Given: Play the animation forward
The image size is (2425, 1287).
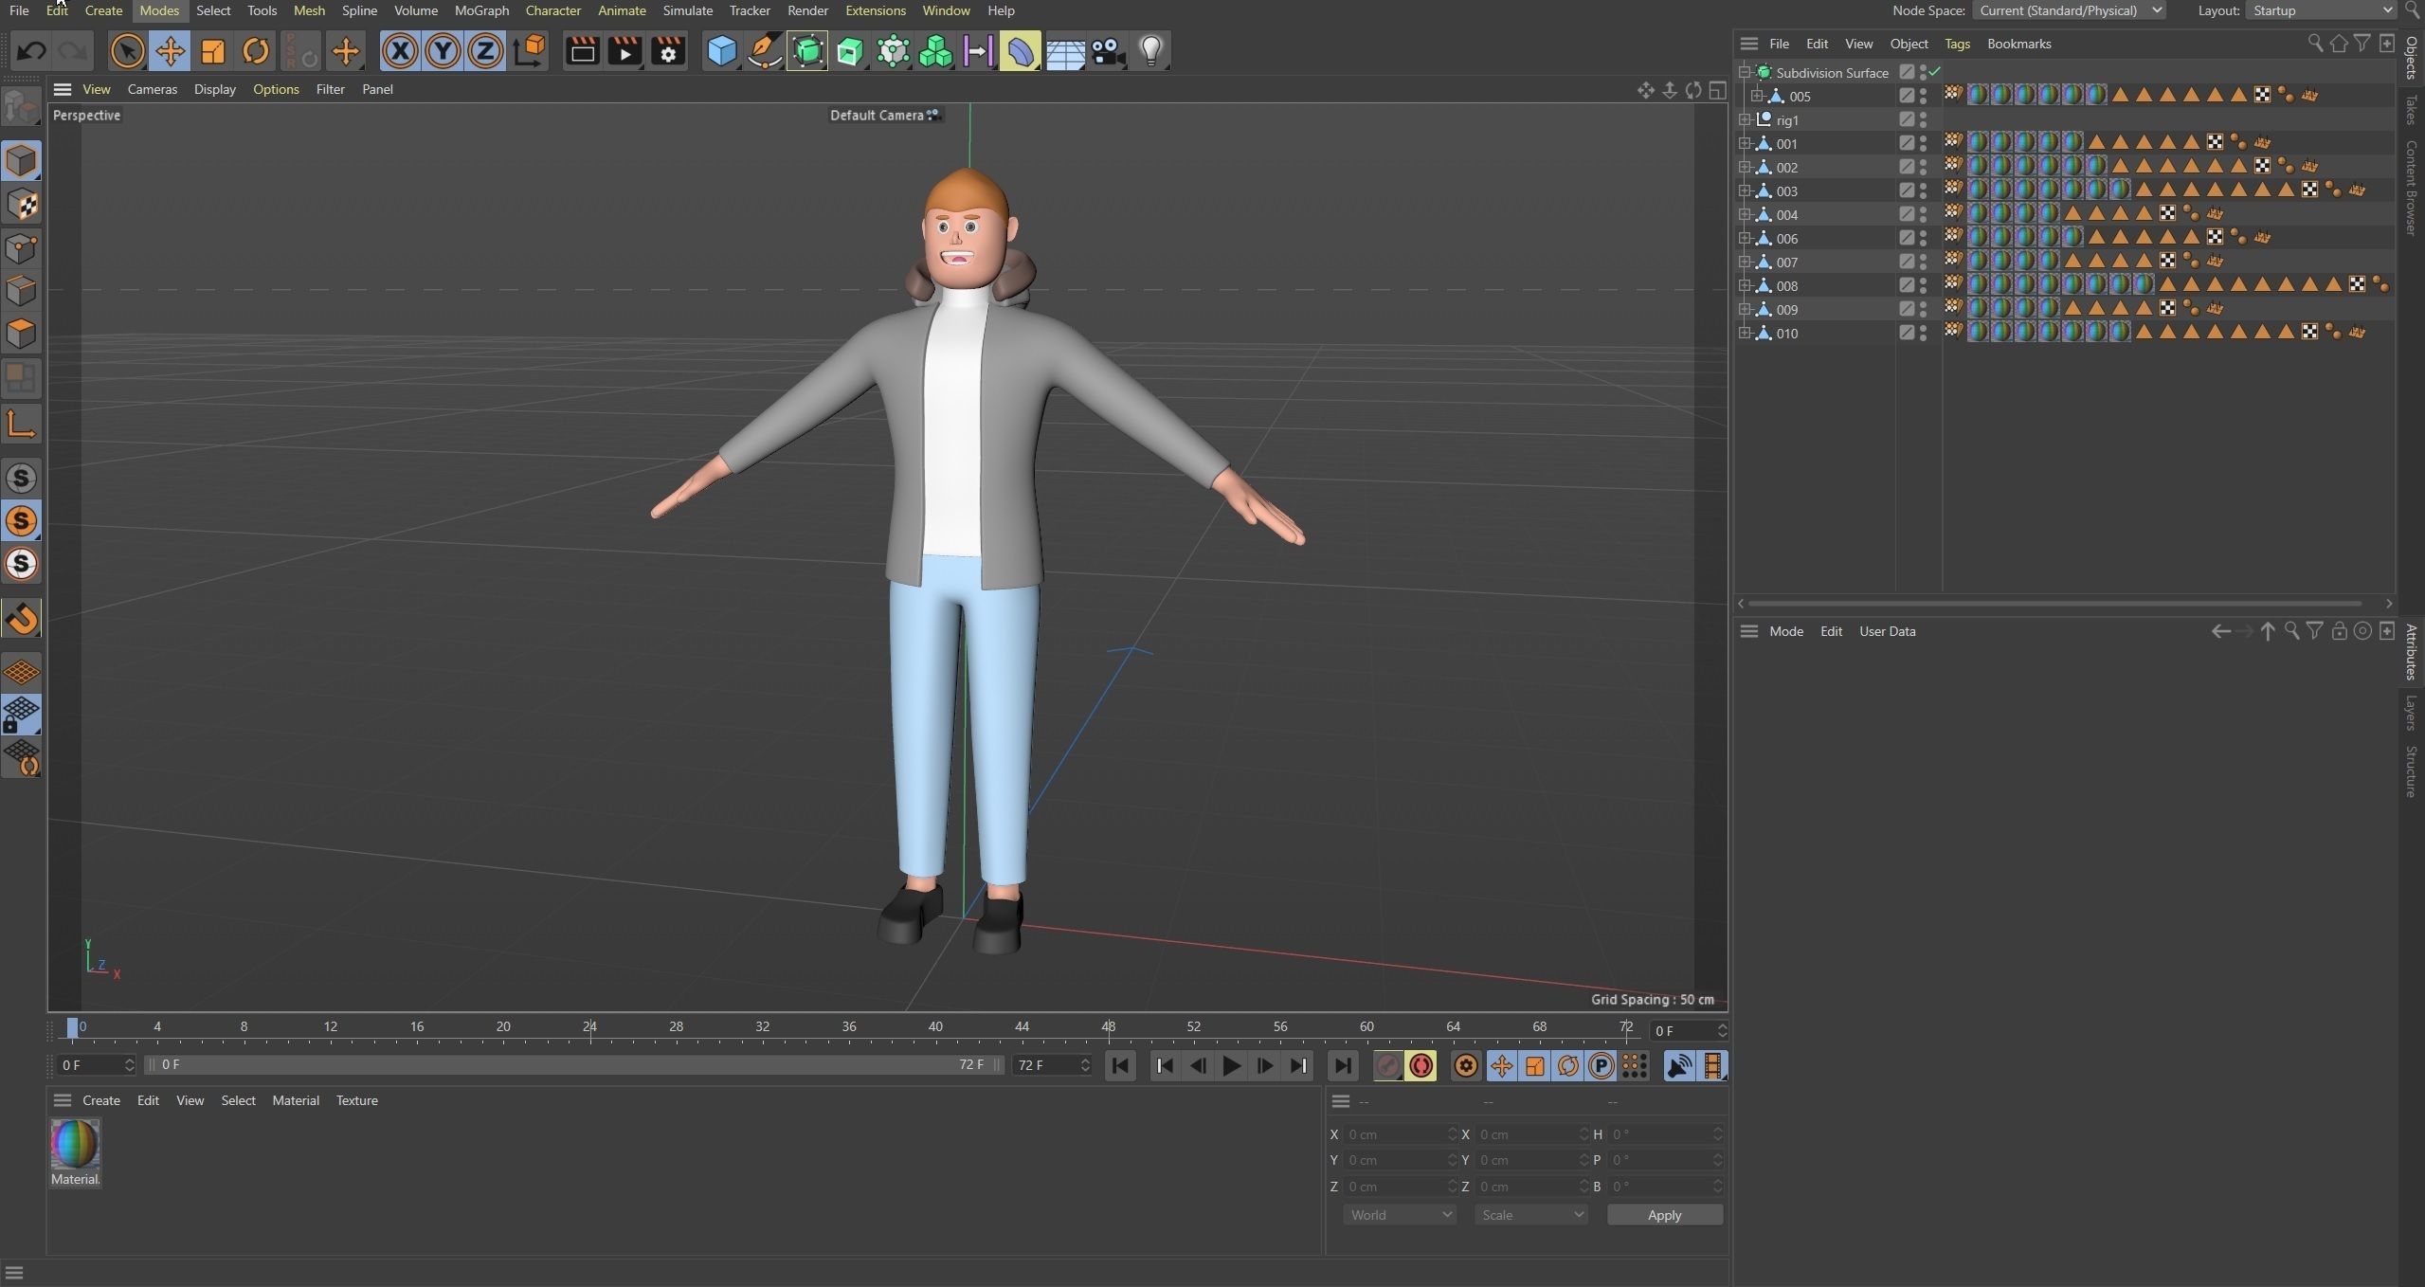Looking at the screenshot, I should 1231,1066.
